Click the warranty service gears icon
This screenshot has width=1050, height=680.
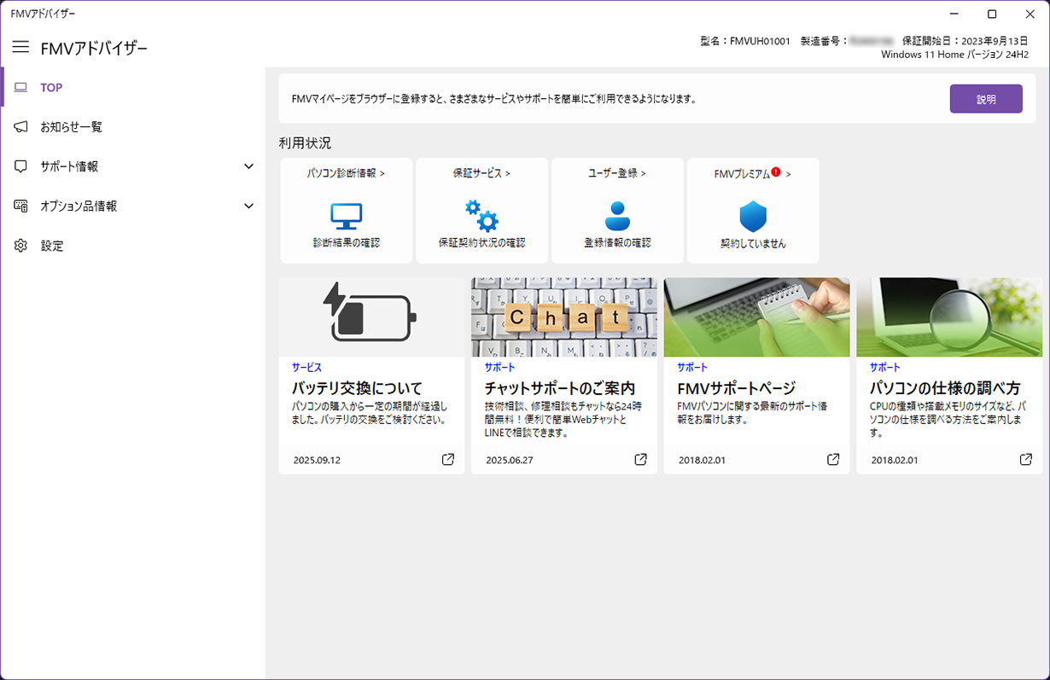[x=481, y=216]
